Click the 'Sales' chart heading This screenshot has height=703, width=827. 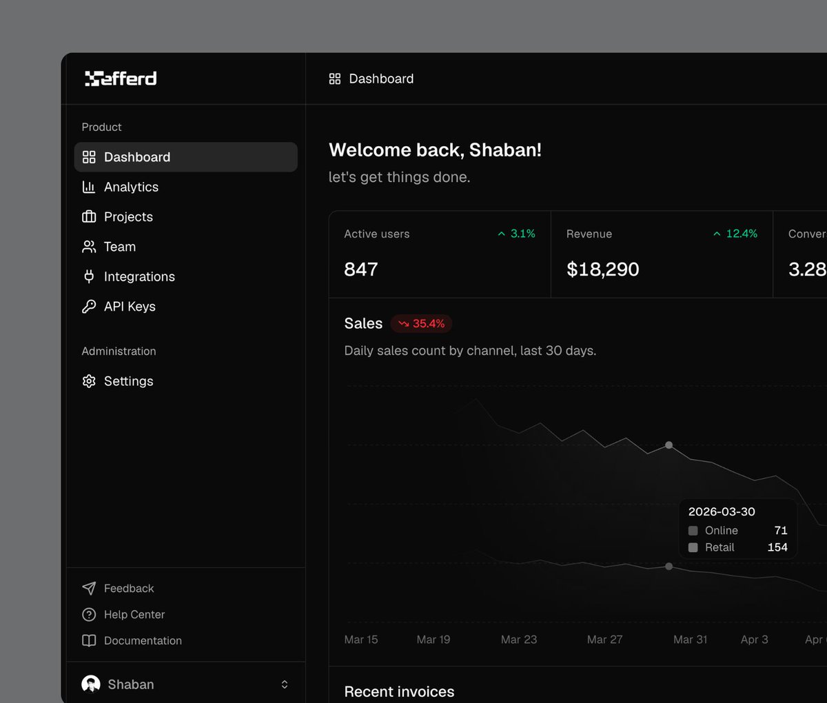click(x=363, y=323)
